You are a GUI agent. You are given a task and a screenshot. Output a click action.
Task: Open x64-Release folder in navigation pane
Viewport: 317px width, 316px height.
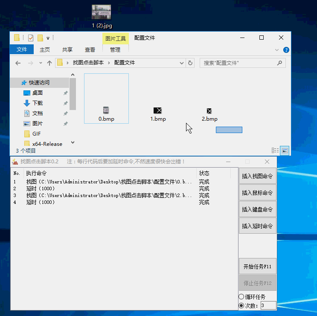coord(47,144)
